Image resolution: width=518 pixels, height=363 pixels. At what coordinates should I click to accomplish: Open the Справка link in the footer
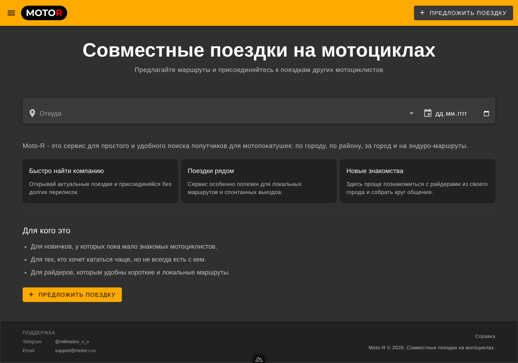485,336
